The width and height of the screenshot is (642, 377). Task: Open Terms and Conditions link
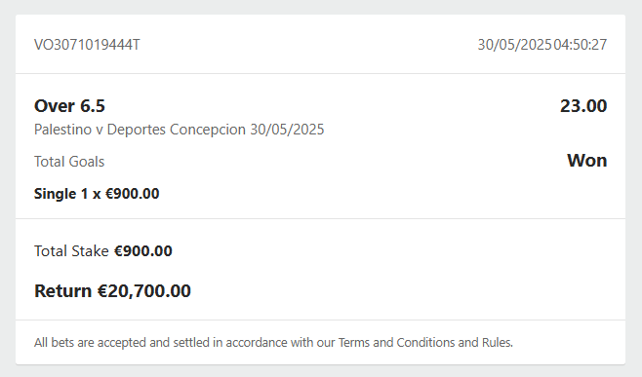click(x=395, y=342)
